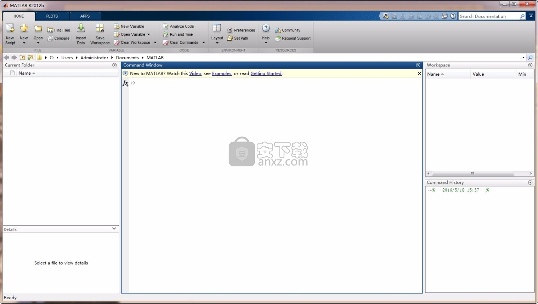Click Import Data

coord(81,34)
